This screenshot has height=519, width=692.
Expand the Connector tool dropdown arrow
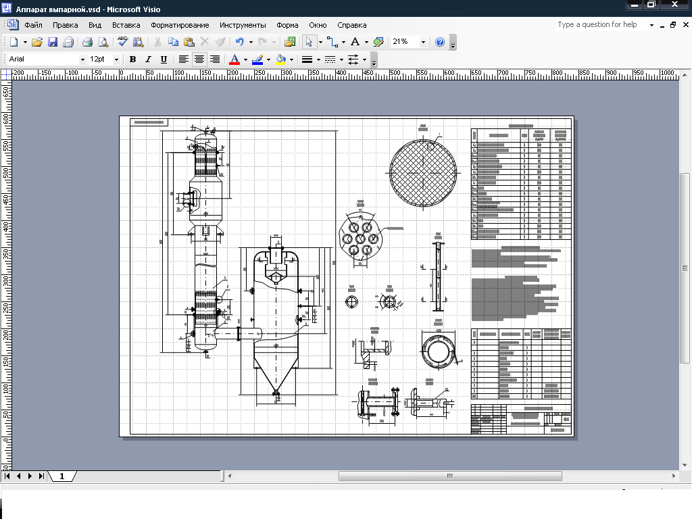(343, 42)
